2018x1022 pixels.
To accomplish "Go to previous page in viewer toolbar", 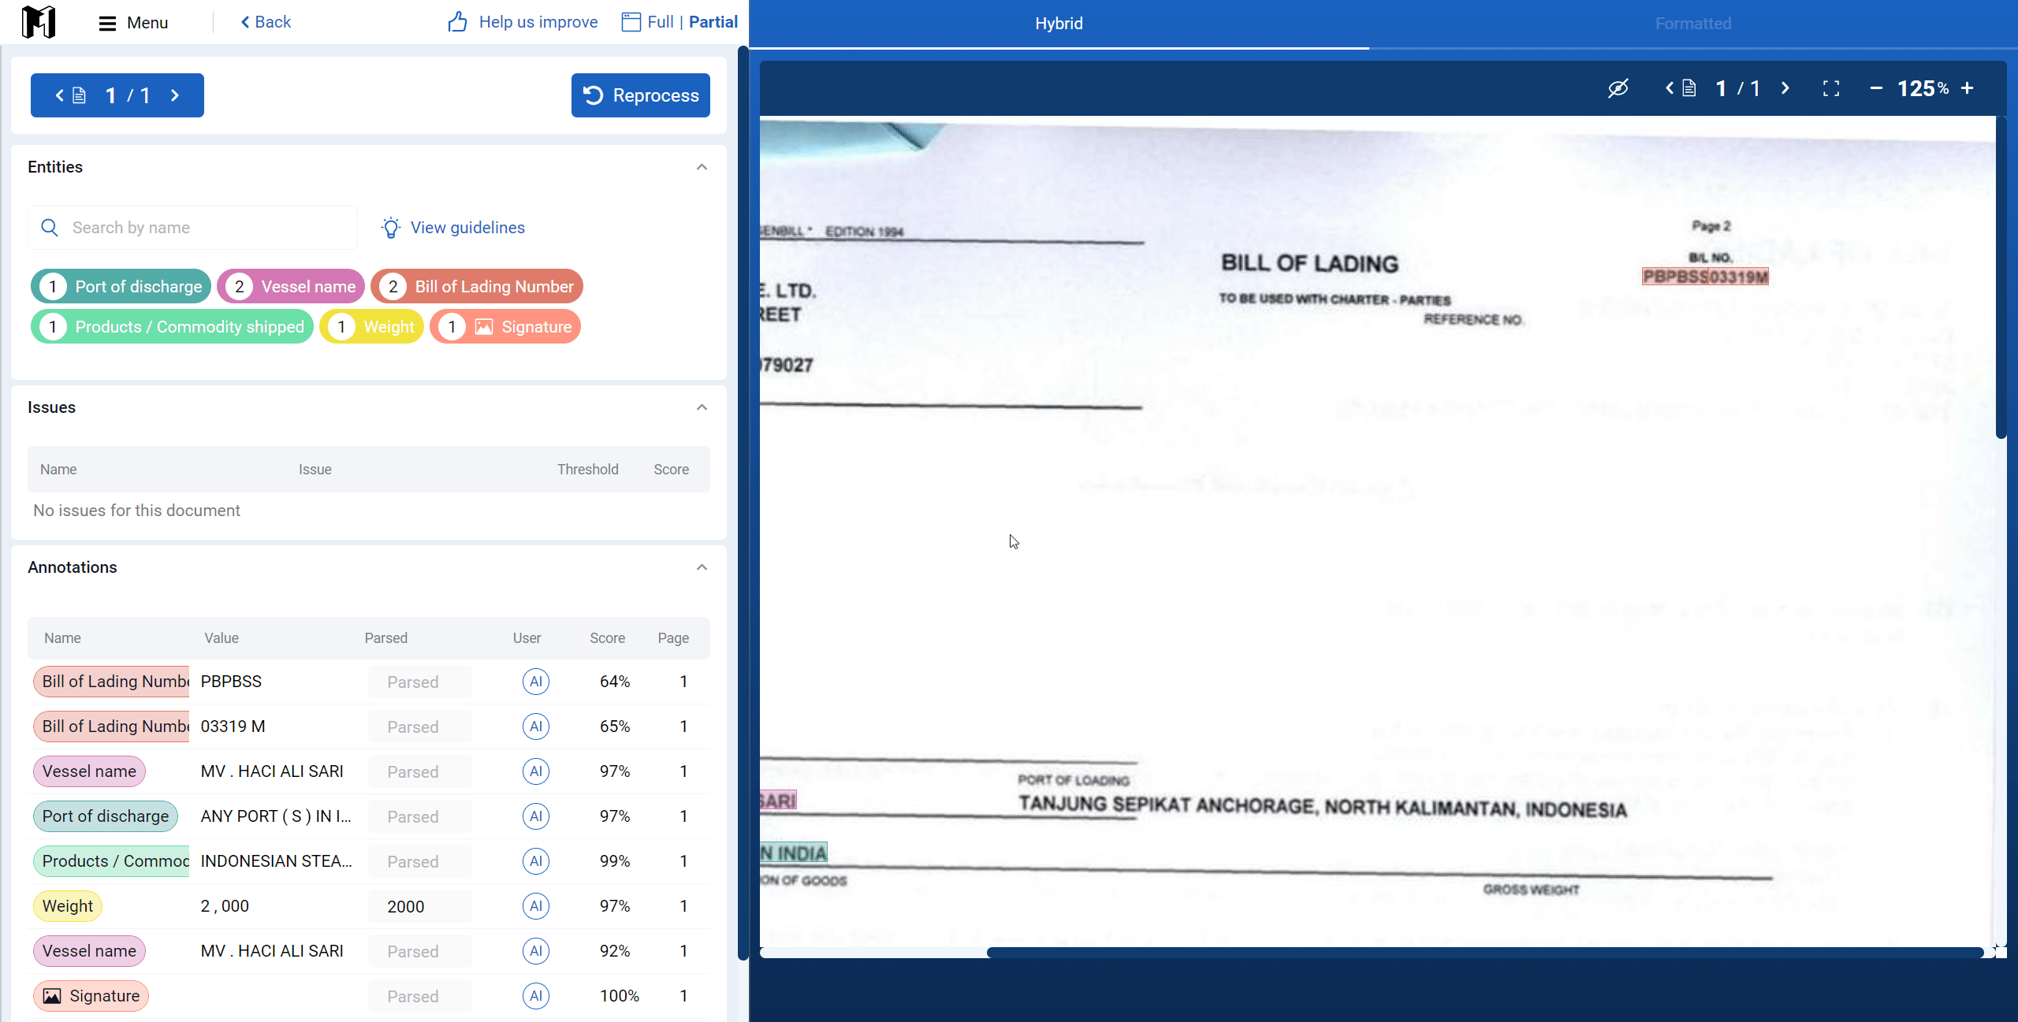I will (1669, 88).
